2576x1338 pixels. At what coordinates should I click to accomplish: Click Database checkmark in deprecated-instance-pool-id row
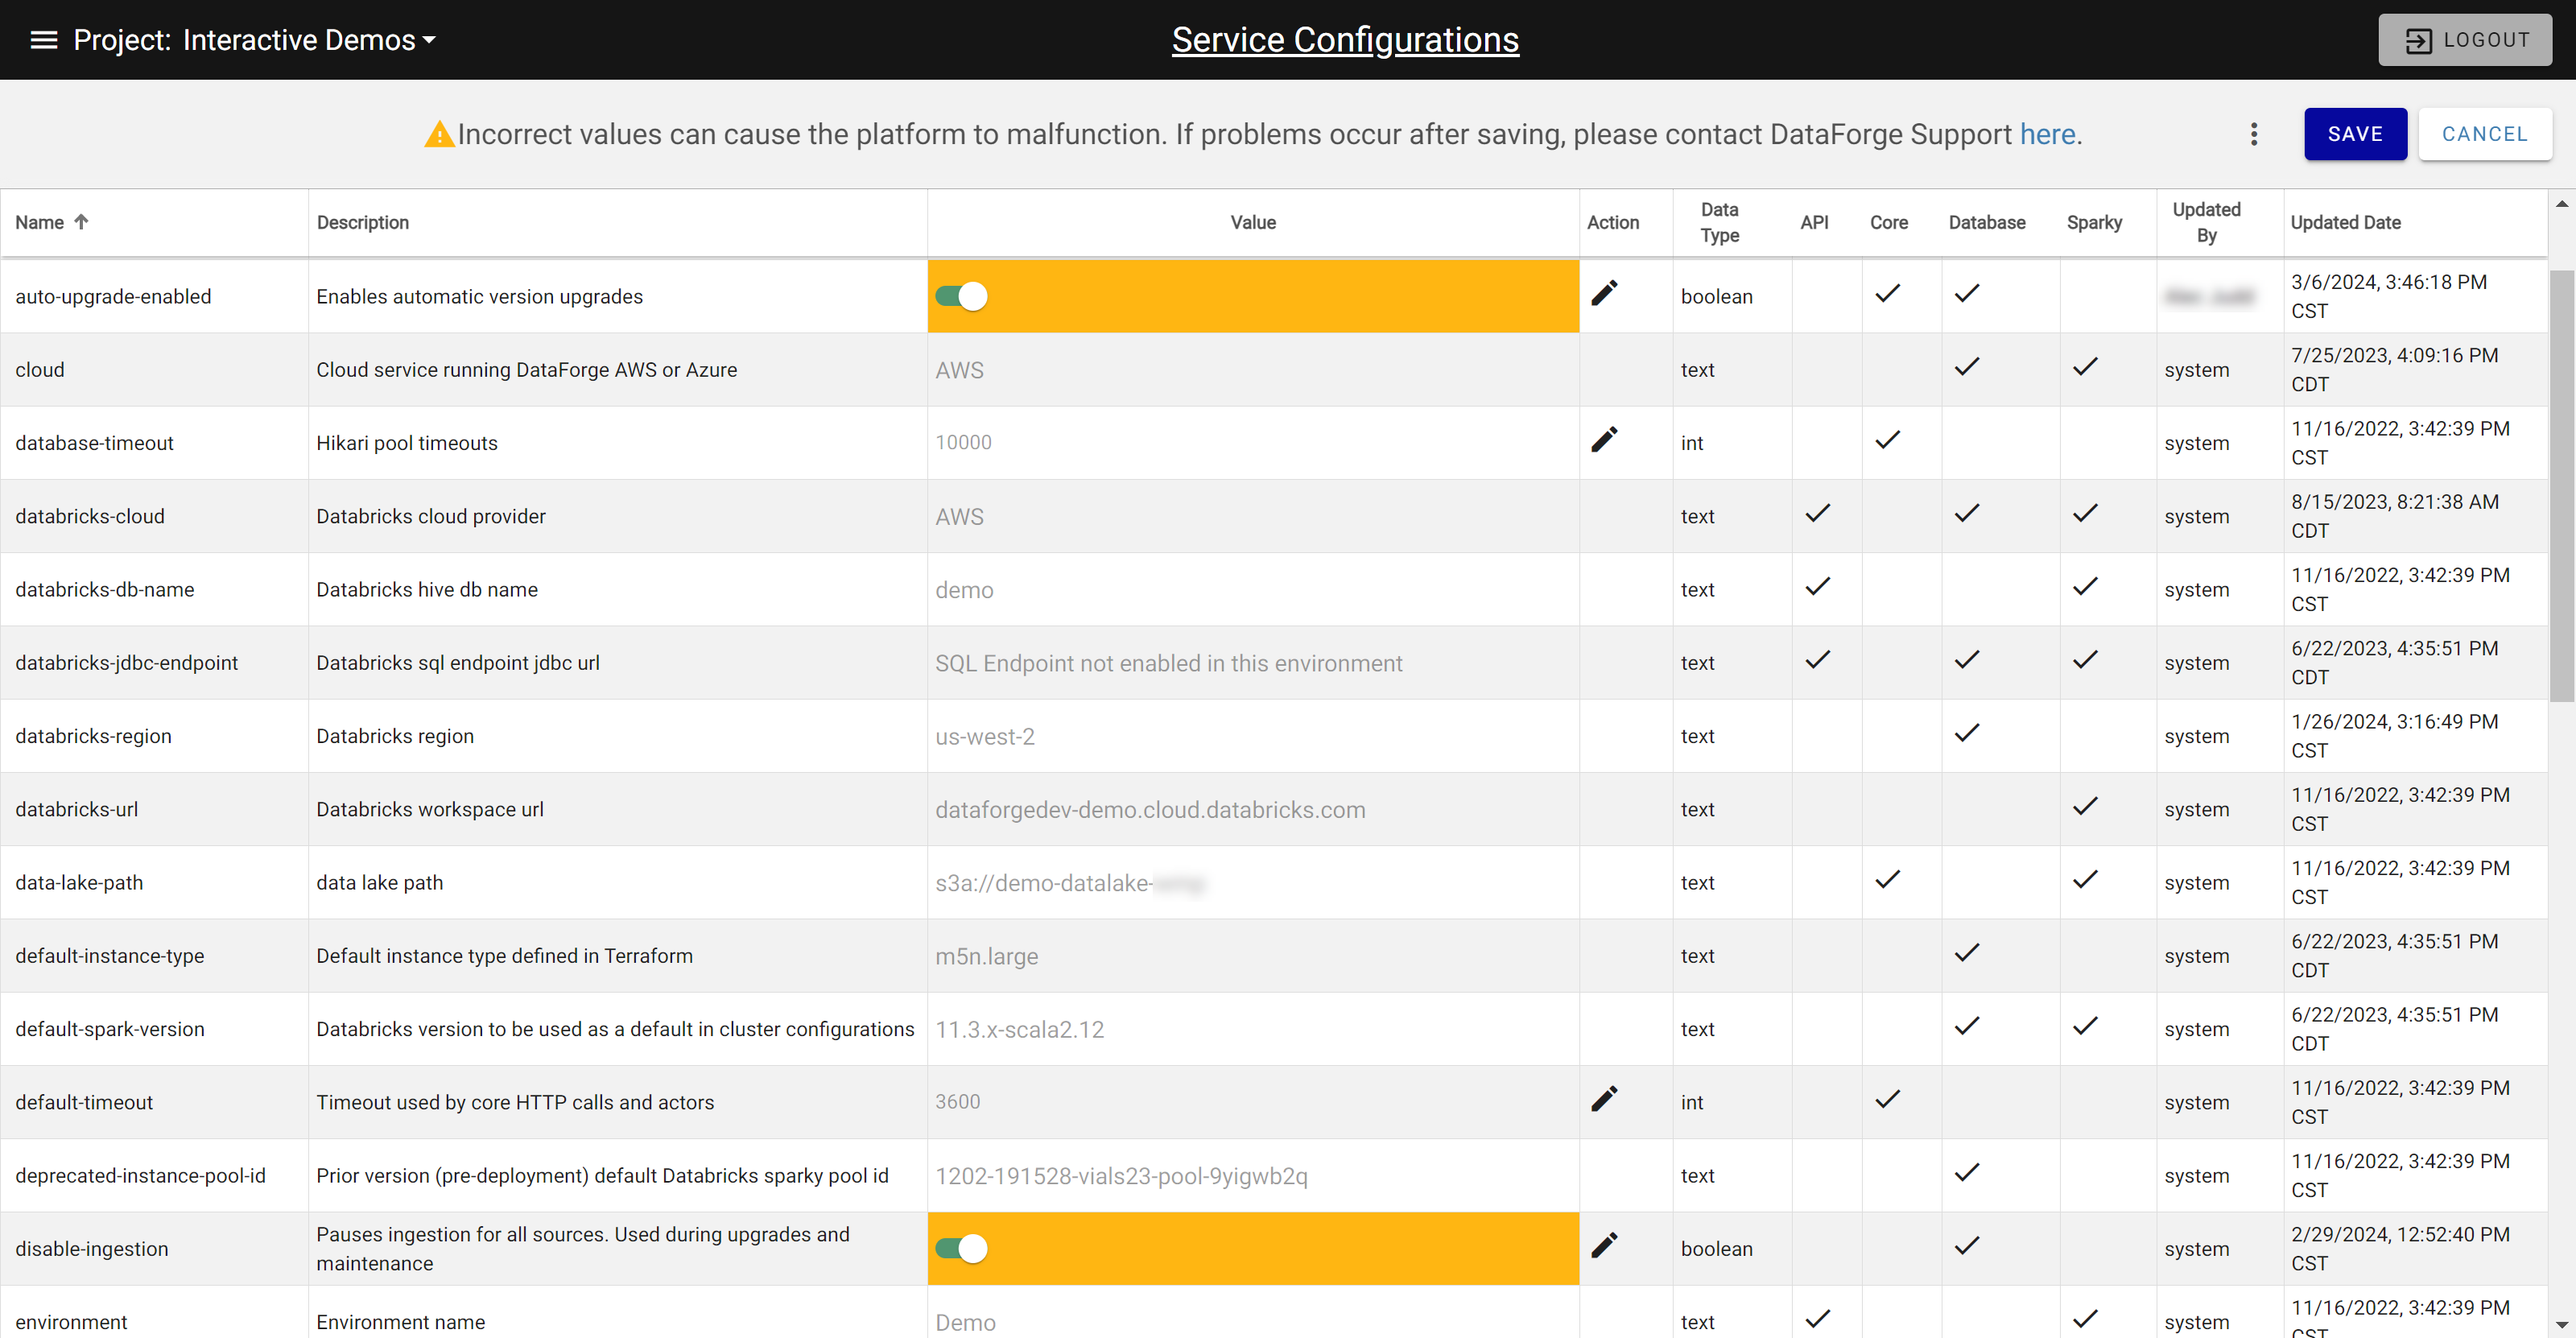coord(1967,1172)
